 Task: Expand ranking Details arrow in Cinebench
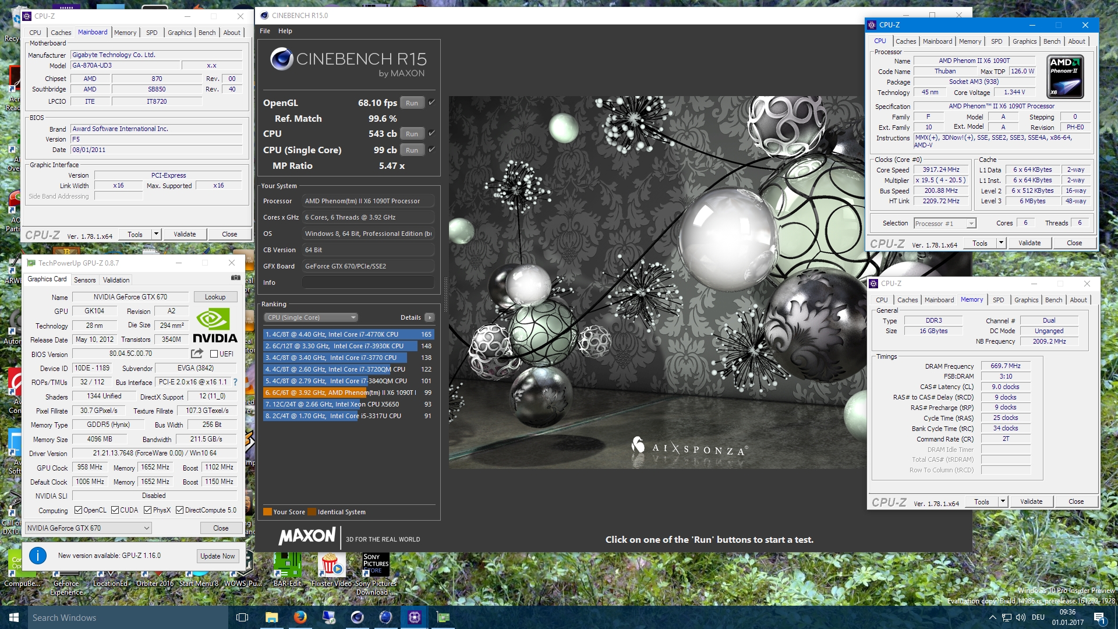coord(429,317)
